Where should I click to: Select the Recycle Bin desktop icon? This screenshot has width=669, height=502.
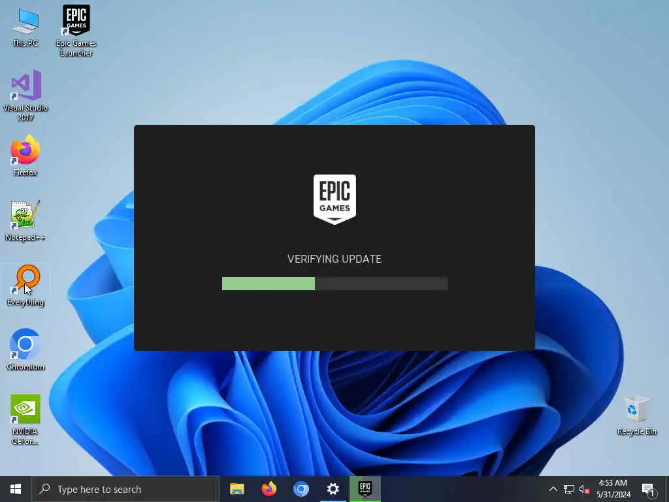coord(636,415)
